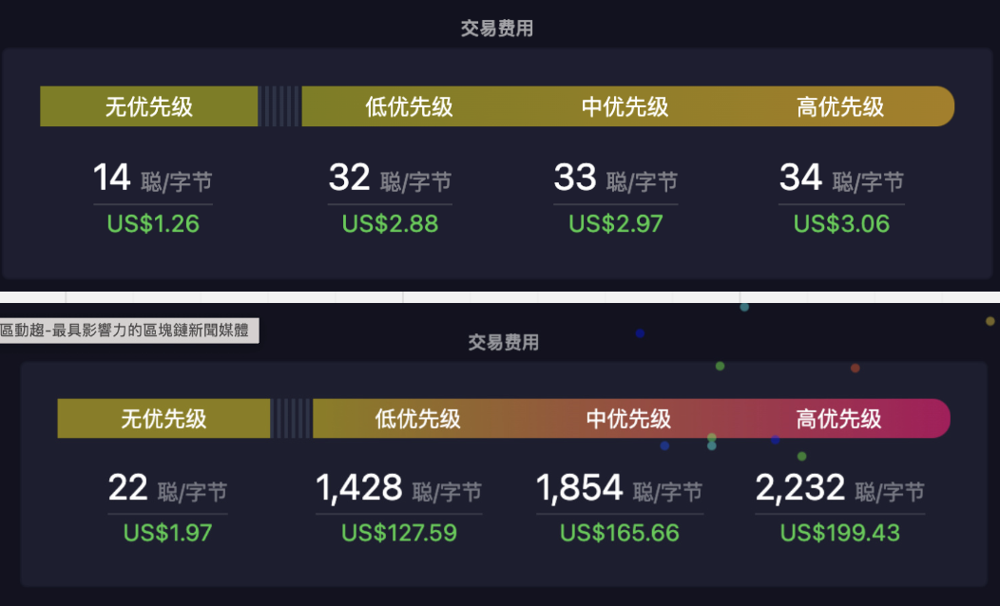This screenshot has width=1000, height=606.
Task: Click striped divider segment in top fee bar
Action: click(x=280, y=106)
